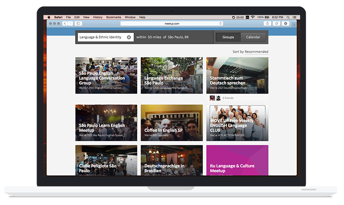344x205 pixels.
Task: Click the battery status icon
Action: tap(267, 17)
